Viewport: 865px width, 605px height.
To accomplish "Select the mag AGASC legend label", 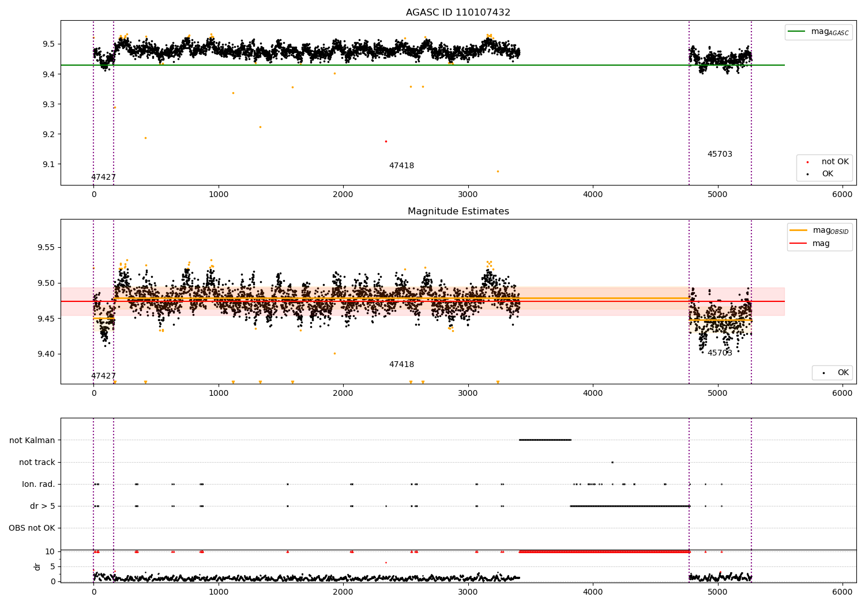I will (x=830, y=32).
